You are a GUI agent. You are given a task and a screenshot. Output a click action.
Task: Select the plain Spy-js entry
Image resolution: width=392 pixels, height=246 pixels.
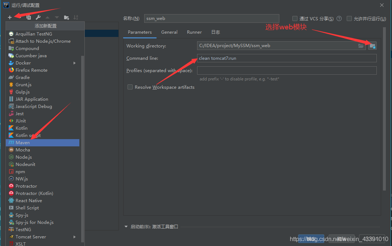tap(42, 215)
